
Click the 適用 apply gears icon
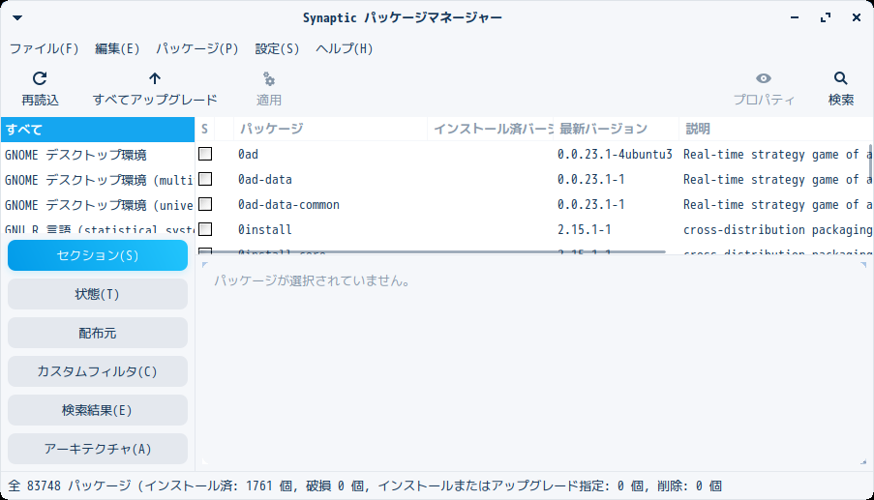[269, 78]
